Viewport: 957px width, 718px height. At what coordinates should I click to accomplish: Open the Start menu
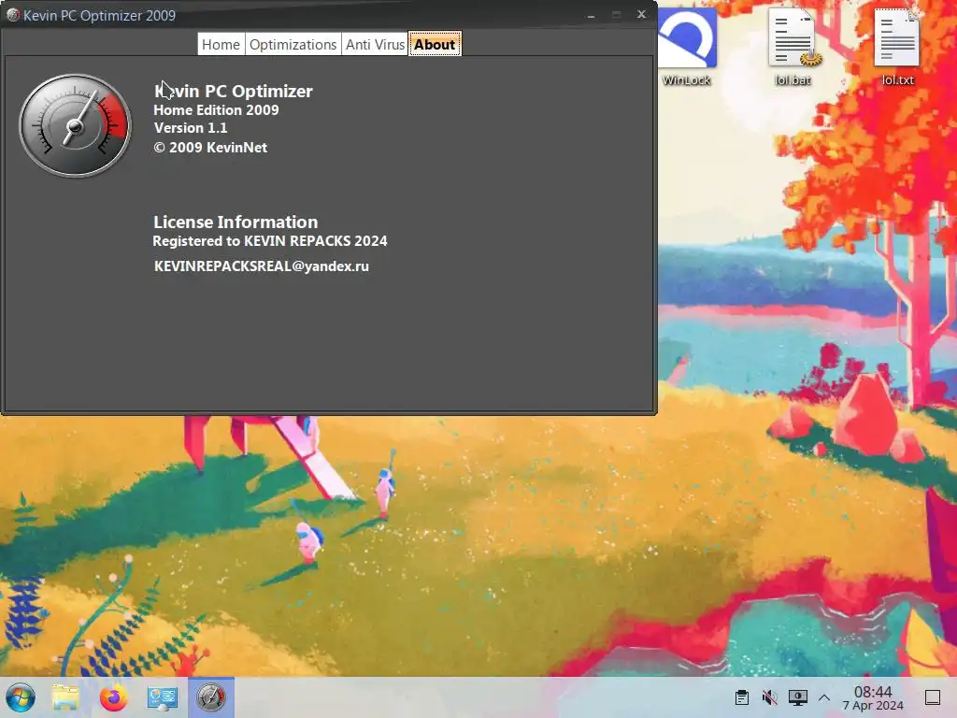tap(21, 697)
